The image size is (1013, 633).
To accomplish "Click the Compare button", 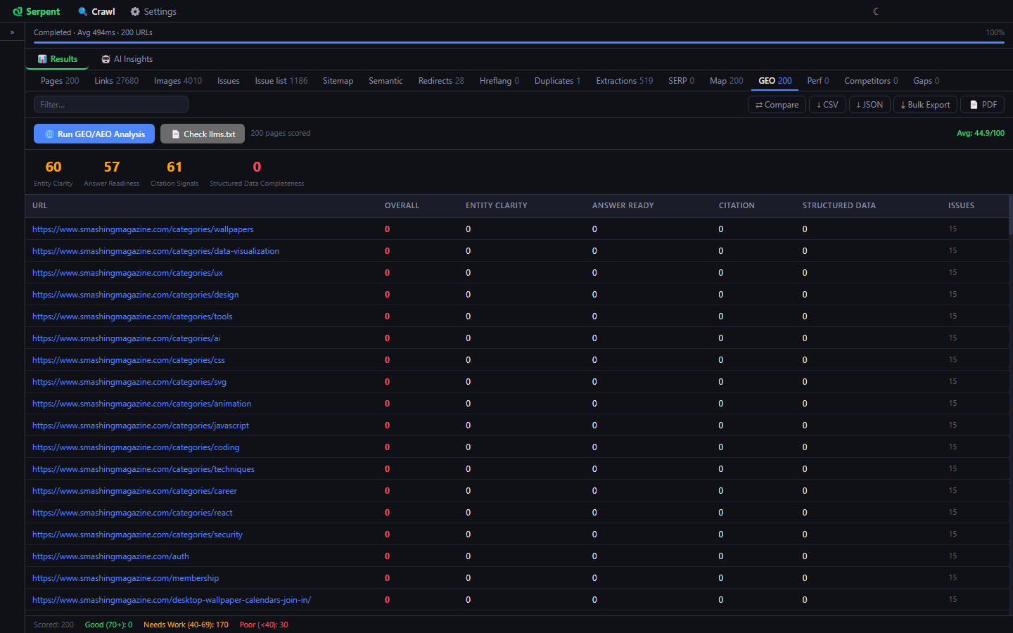I will [777, 105].
